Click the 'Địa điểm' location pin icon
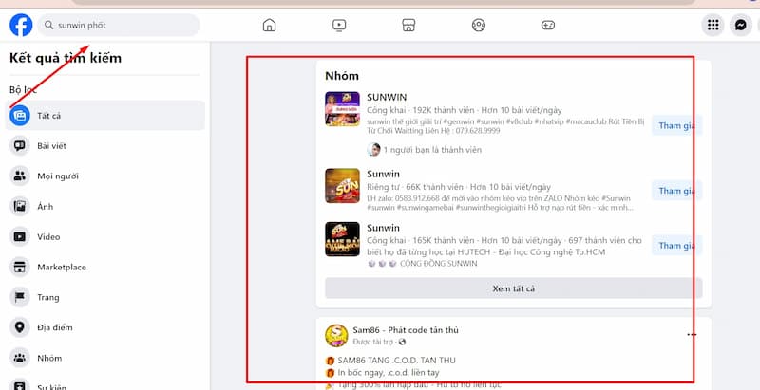Screen dimensions: 760x390 click(x=20, y=327)
